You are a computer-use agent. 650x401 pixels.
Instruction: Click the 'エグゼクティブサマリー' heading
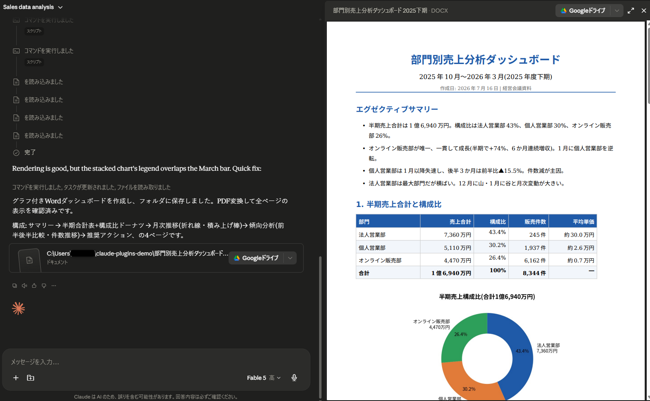(x=397, y=109)
